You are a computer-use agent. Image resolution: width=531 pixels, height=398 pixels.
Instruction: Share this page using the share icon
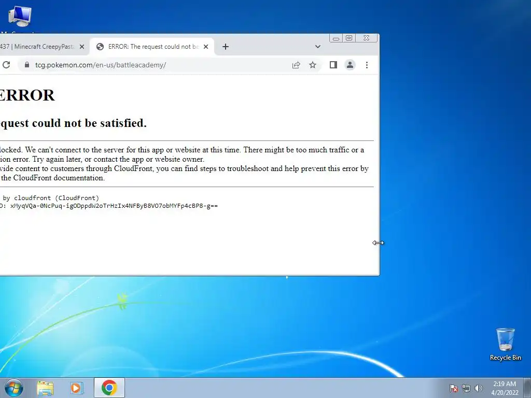point(296,65)
